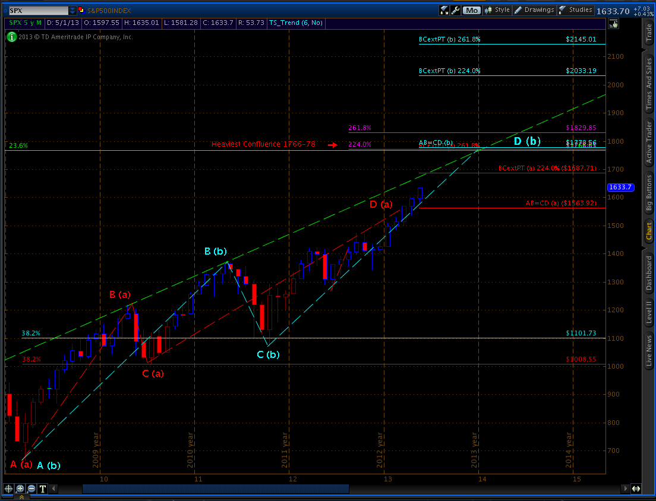Click the 'BCextPT (b) 224.0%' level label
Viewport: 656px width, 501px height.
coord(450,71)
